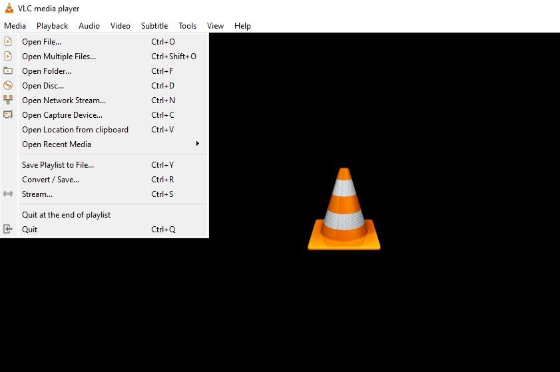This screenshot has width=560, height=372.
Task: Click the Open Folder icon
Action: 8,71
